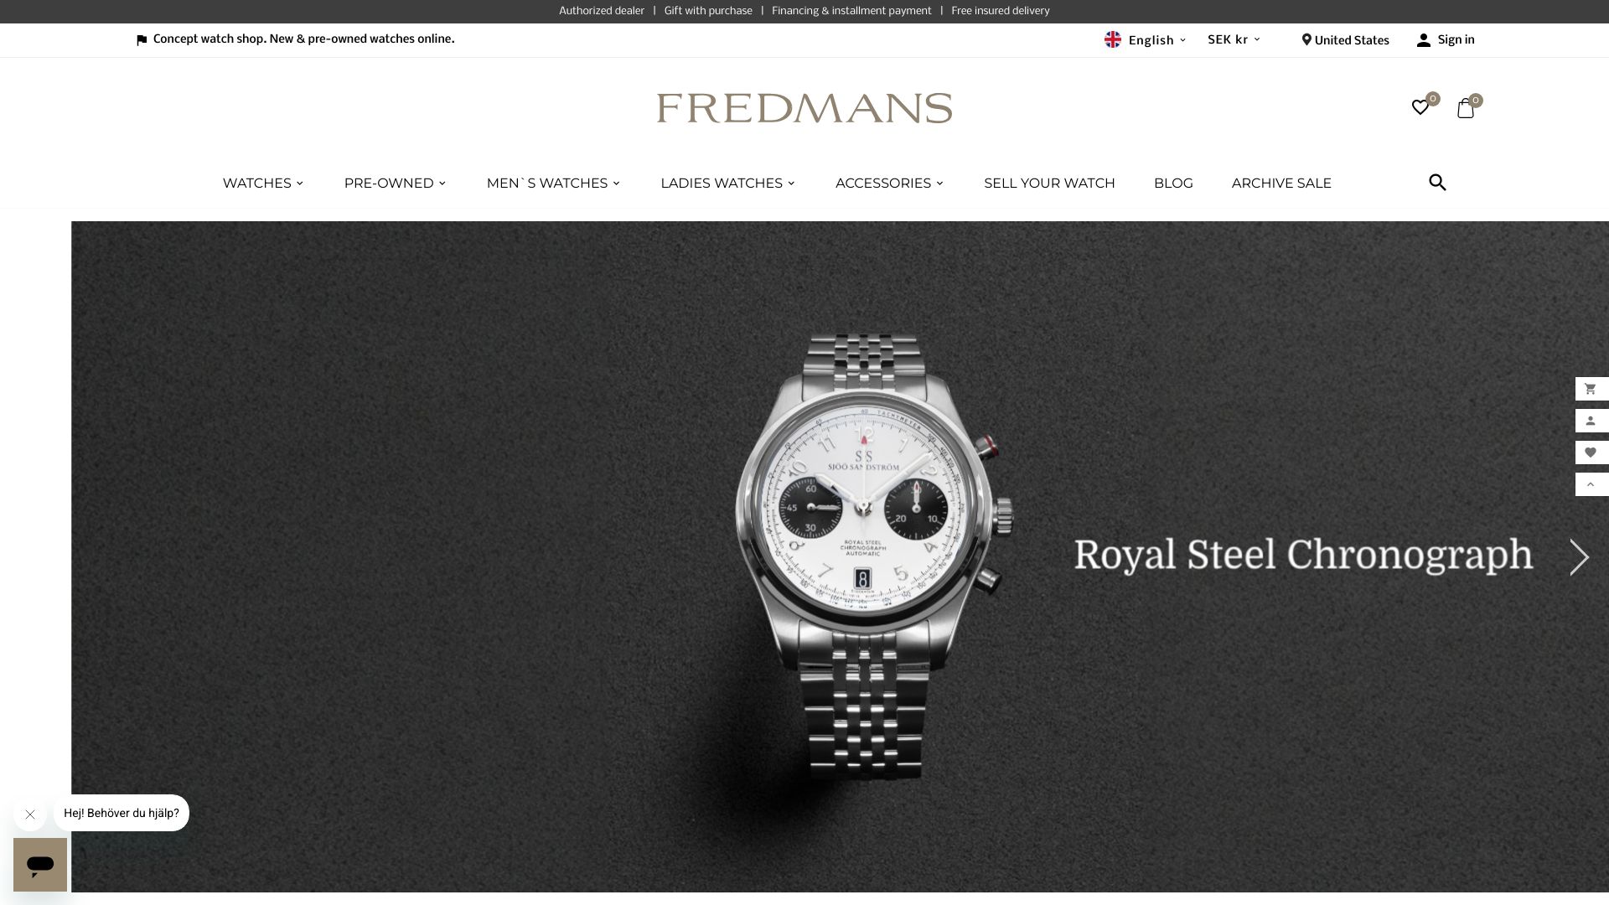Open the wishlist heart icon in header
1609x905 pixels.
pos(1420,107)
